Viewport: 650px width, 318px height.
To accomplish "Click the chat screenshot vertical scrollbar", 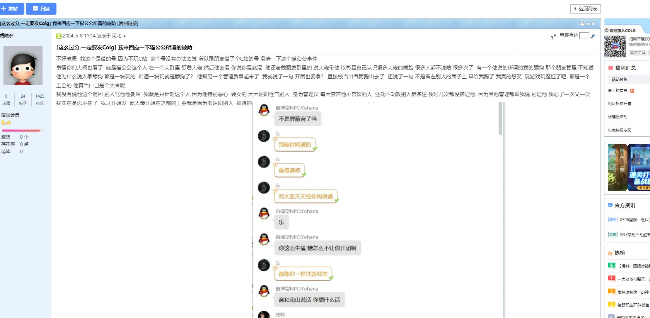I will (500, 118).
